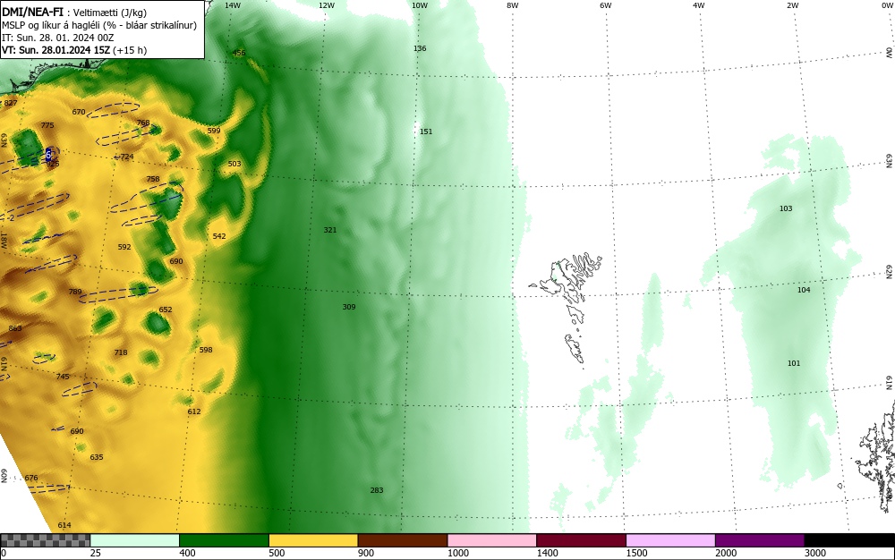The width and height of the screenshot is (895, 560).
Task: Click the legend scale number 2000
Action: point(726,553)
